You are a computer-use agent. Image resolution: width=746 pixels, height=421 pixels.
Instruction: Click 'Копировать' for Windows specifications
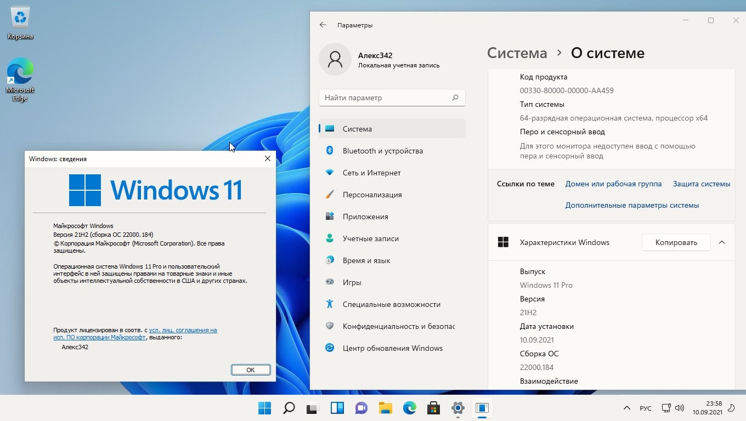[x=676, y=242]
